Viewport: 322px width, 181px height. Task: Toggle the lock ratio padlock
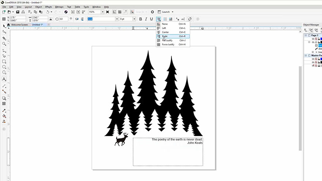pos(51,19)
